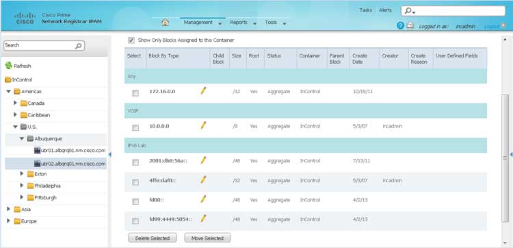
Task: Open the home page icon
Action: pyautogui.click(x=166, y=23)
